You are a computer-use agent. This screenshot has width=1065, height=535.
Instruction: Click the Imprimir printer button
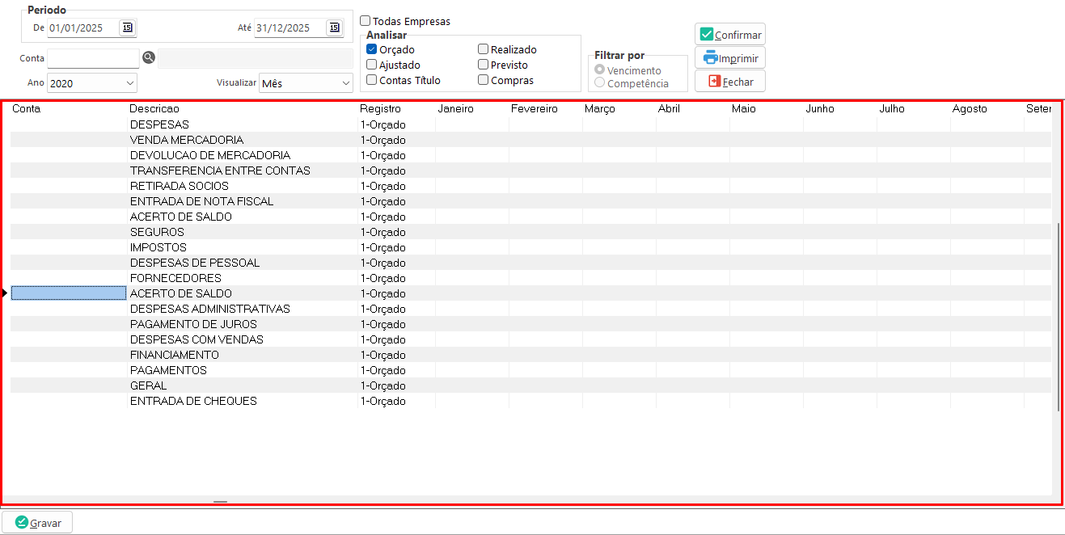point(729,58)
